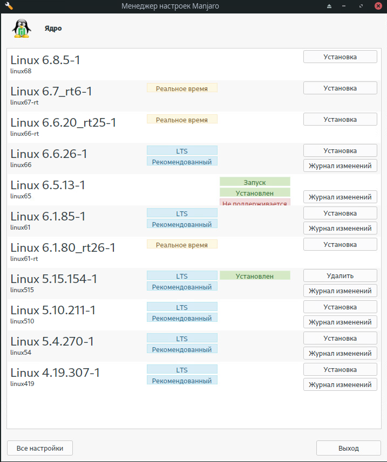Remove the Linux 5.15.154-1 kernel
The image size is (387, 462).
point(340,275)
